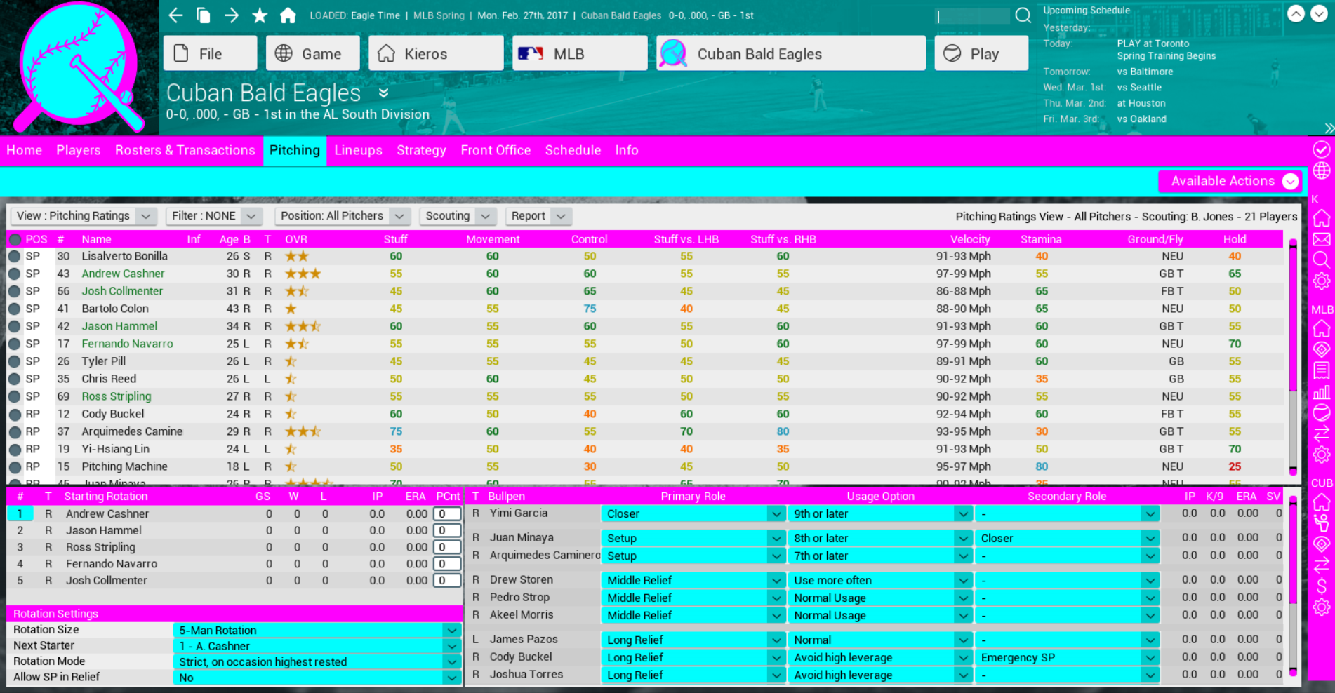Toggle the selection circle for Lisalverto Bonilla

[14, 257]
